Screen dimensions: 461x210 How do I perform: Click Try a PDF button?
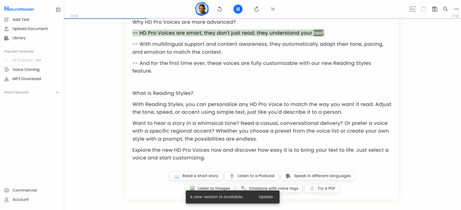(322, 188)
